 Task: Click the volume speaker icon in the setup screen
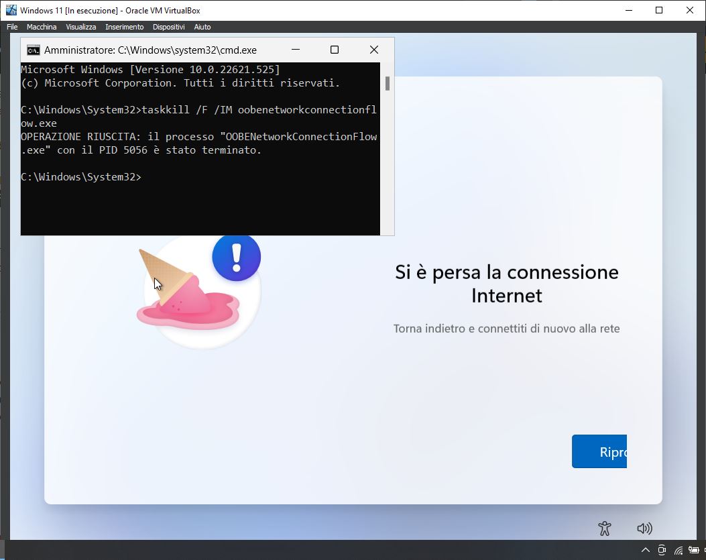644,528
